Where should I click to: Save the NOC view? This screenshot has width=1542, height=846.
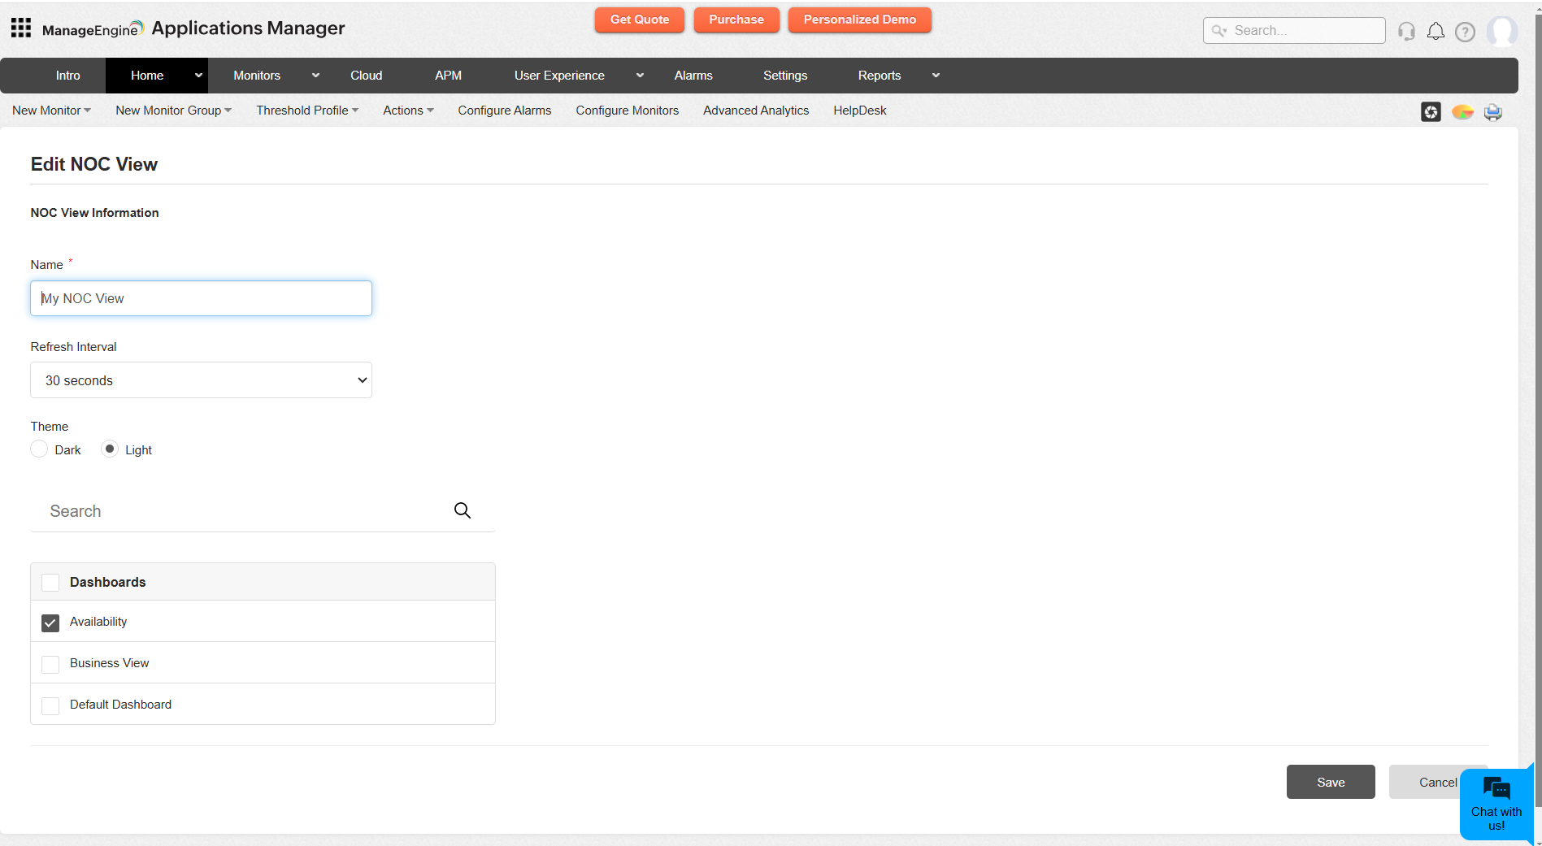tap(1331, 782)
